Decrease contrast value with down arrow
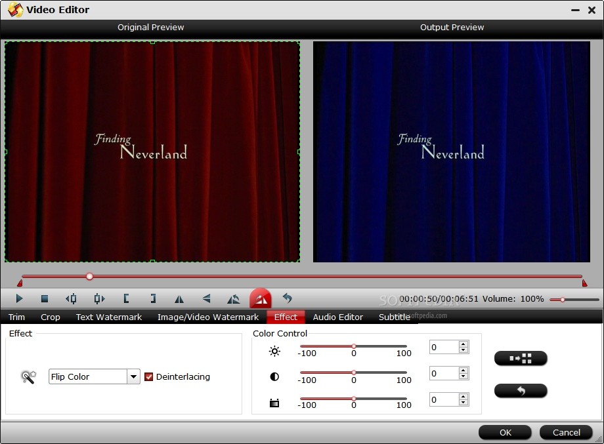Screen dimensions: 604x444 (x=464, y=376)
